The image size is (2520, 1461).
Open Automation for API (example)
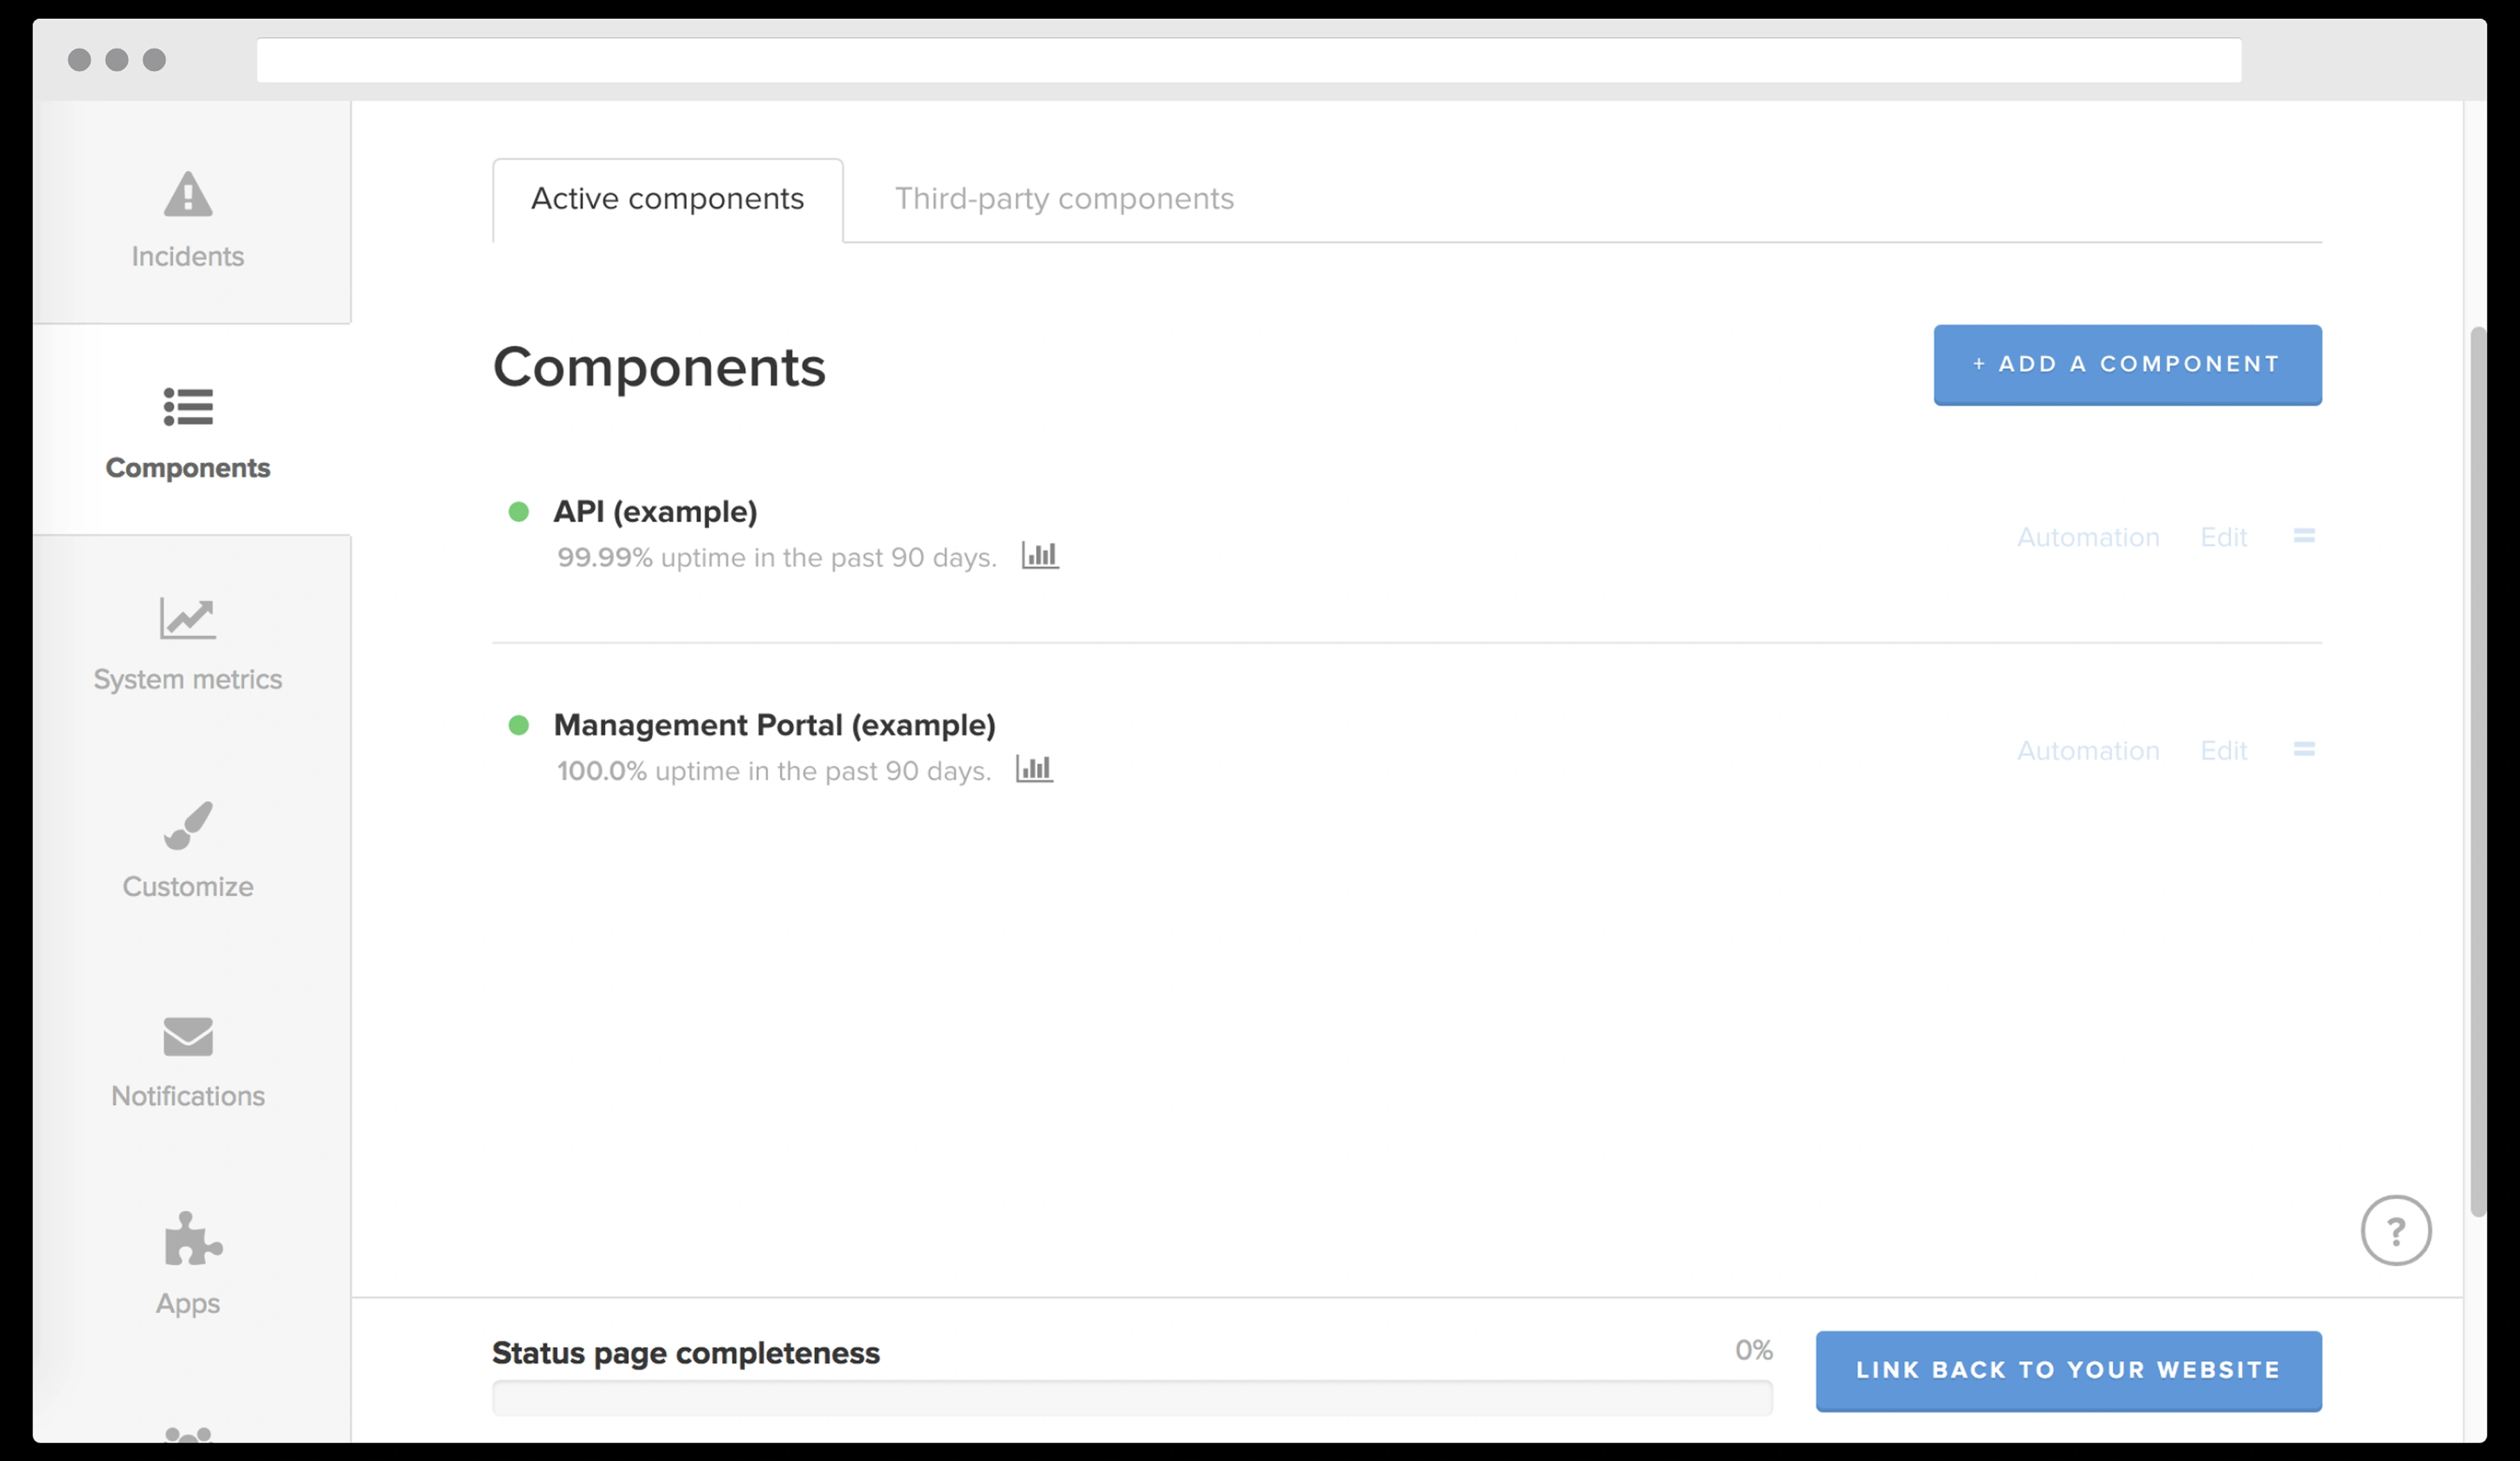coord(2087,538)
